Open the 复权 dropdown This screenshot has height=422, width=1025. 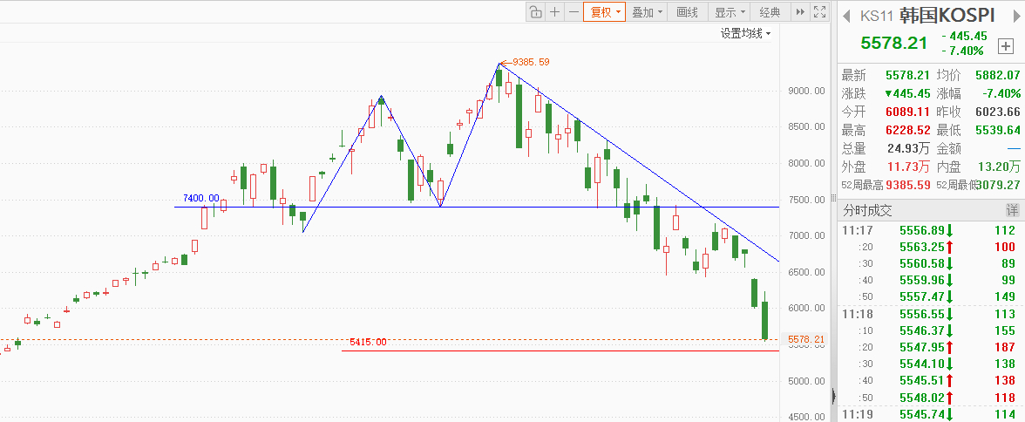tap(605, 12)
